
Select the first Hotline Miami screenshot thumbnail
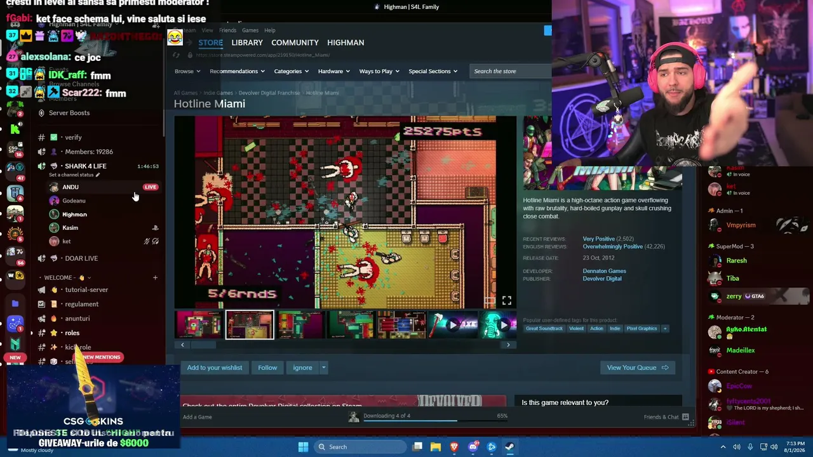point(199,325)
